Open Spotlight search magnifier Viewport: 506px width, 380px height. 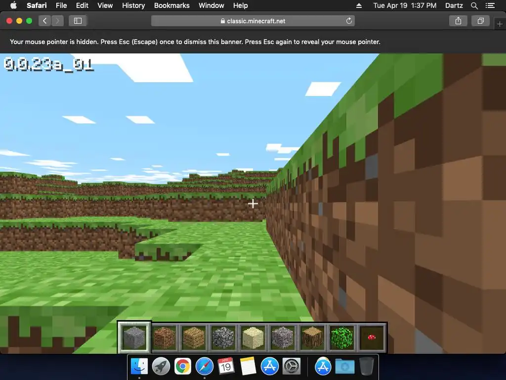click(474, 5)
